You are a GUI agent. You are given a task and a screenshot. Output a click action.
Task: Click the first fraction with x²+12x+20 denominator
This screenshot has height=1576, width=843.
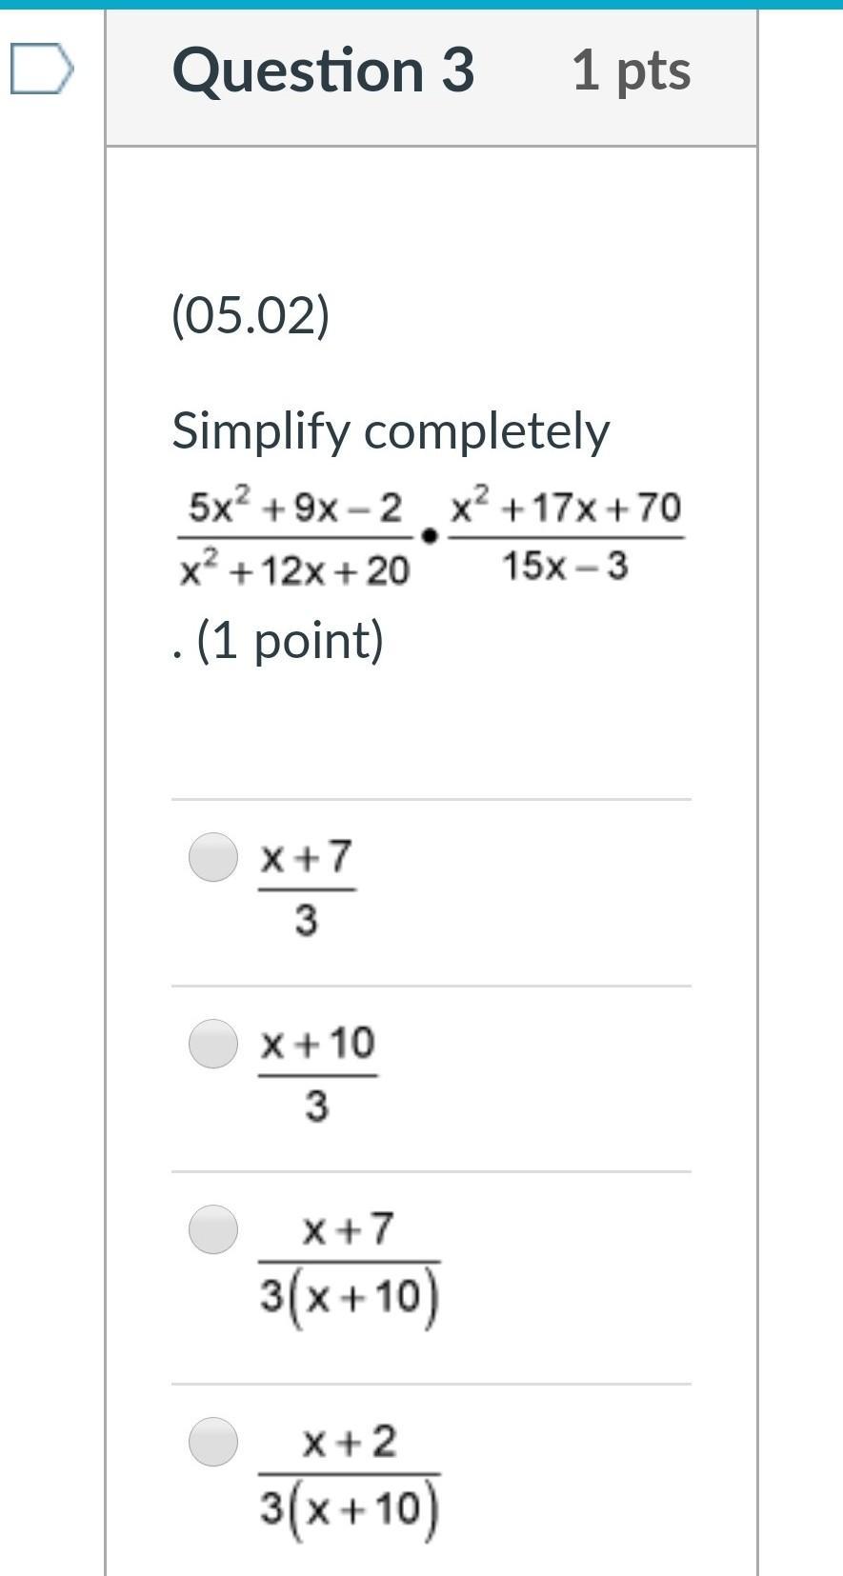click(x=295, y=538)
